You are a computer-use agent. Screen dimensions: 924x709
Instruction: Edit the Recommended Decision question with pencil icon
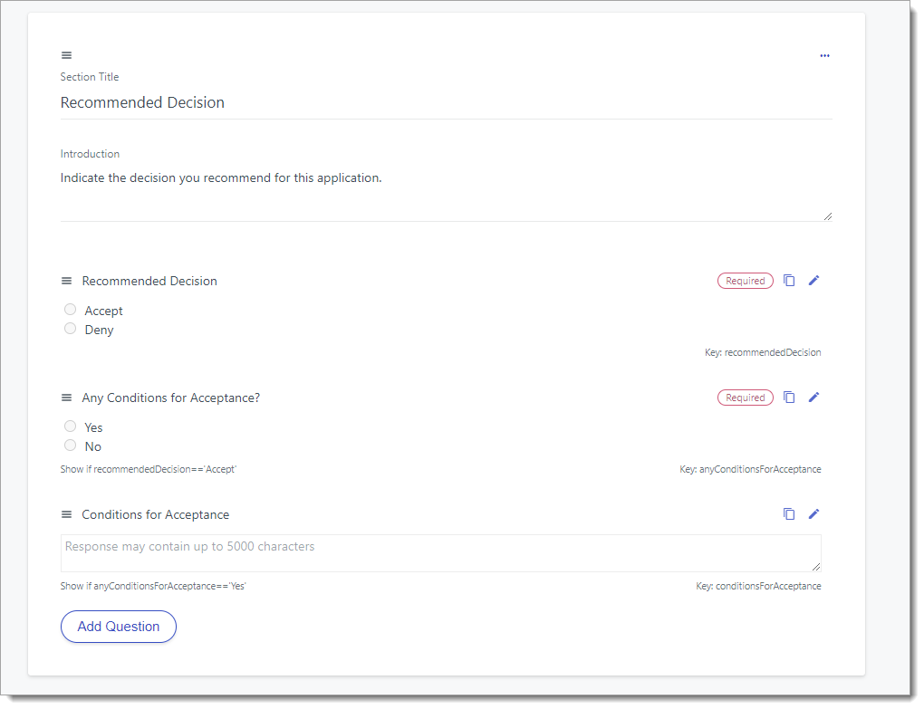pyautogui.click(x=813, y=281)
